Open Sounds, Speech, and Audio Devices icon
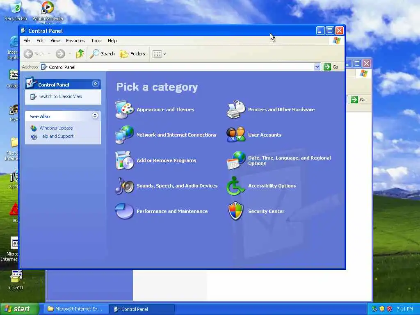 tap(124, 186)
